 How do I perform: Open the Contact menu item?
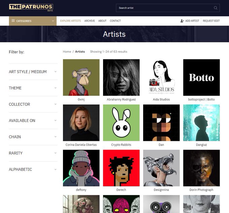115,21
